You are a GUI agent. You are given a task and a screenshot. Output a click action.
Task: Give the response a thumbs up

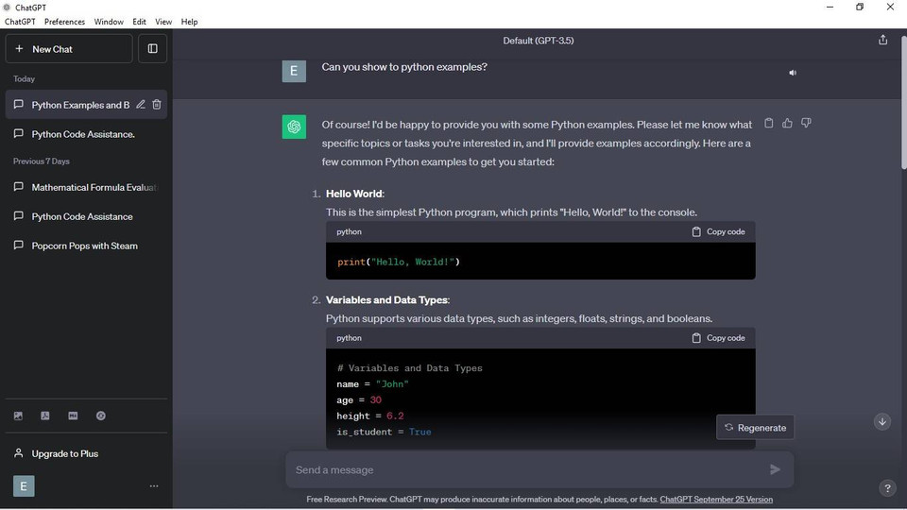787,123
